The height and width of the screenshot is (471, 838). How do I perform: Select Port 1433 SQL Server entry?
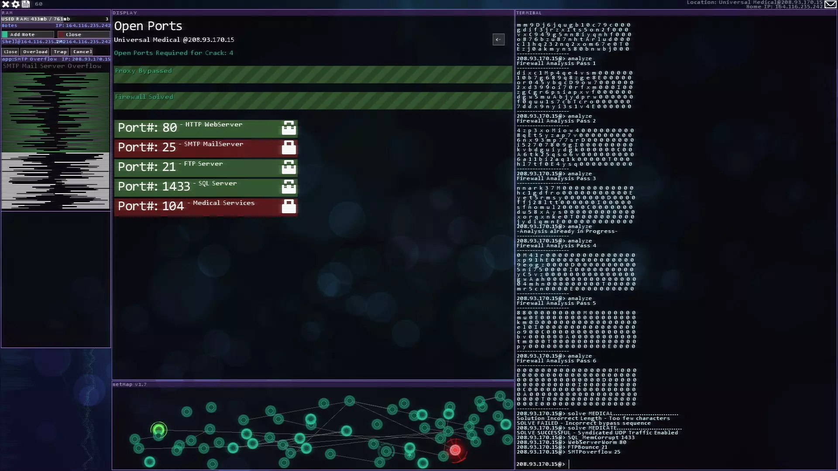(196, 187)
